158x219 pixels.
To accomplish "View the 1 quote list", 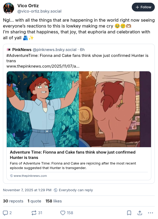I will (34, 201).
